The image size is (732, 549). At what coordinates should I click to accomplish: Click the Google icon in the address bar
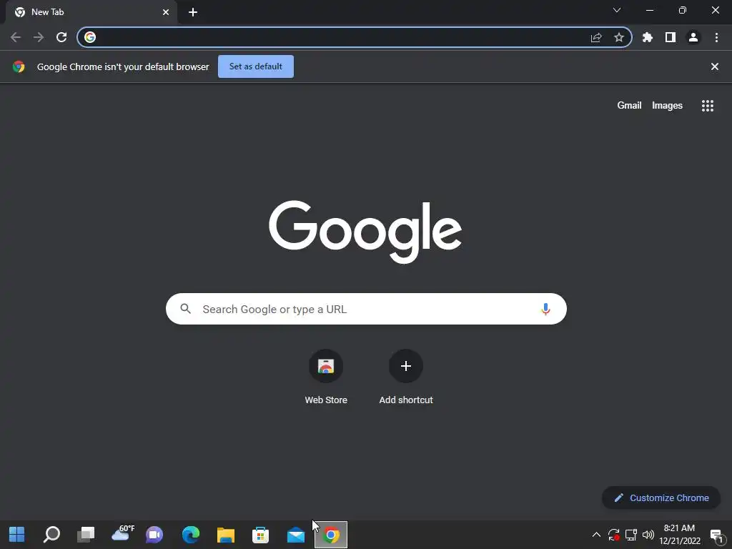pyautogui.click(x=90, y=37)
